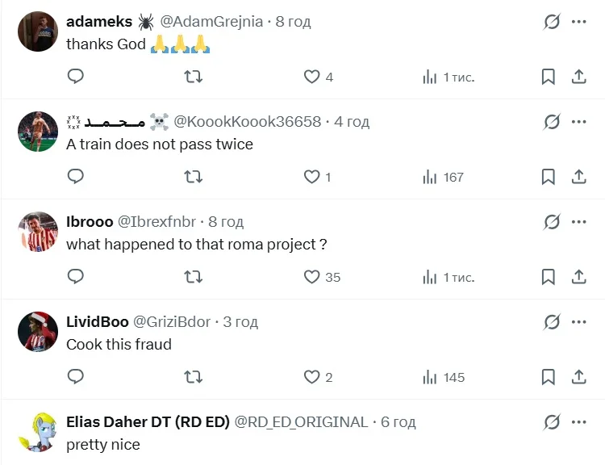Repost adameks' "thanks God" tweet

194,77
